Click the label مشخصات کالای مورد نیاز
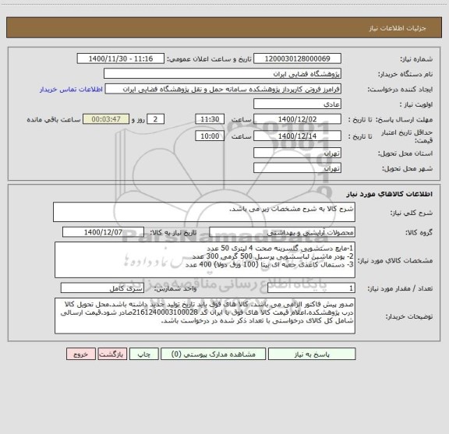449x434 pixels. 395,260
